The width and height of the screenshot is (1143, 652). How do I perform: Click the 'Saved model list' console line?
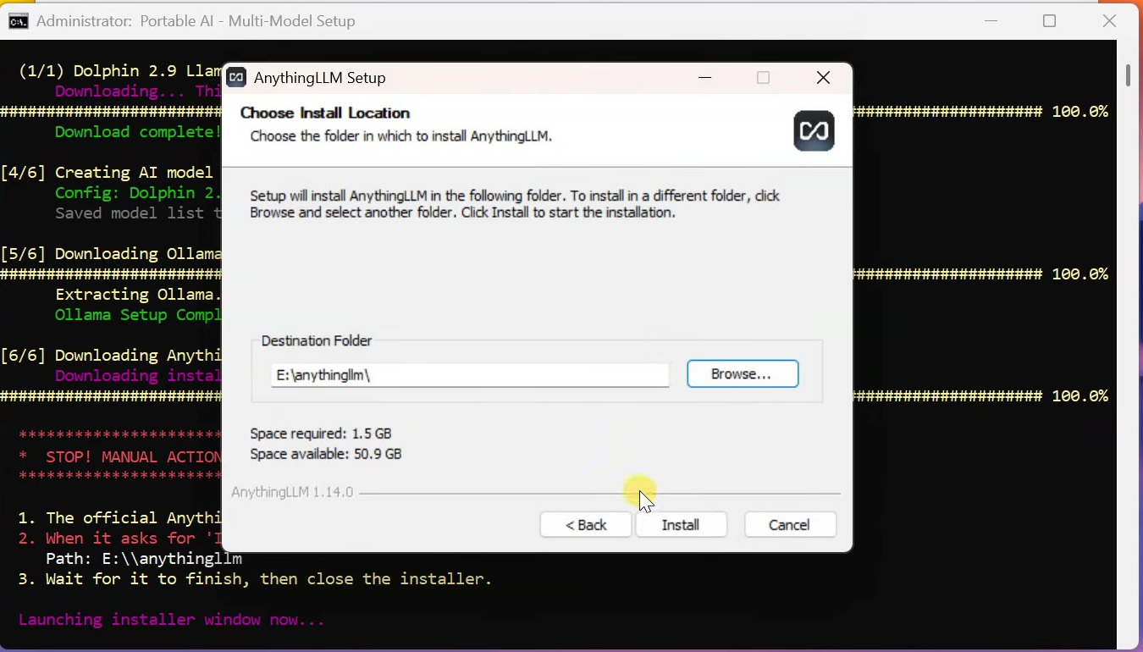pyautogui.click(x=138, y=213)
